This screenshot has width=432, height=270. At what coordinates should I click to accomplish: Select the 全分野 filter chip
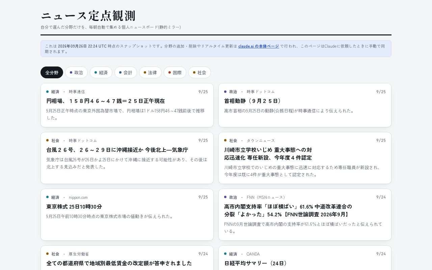click(52, 73)
